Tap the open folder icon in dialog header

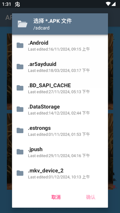[x=23, y=24]
